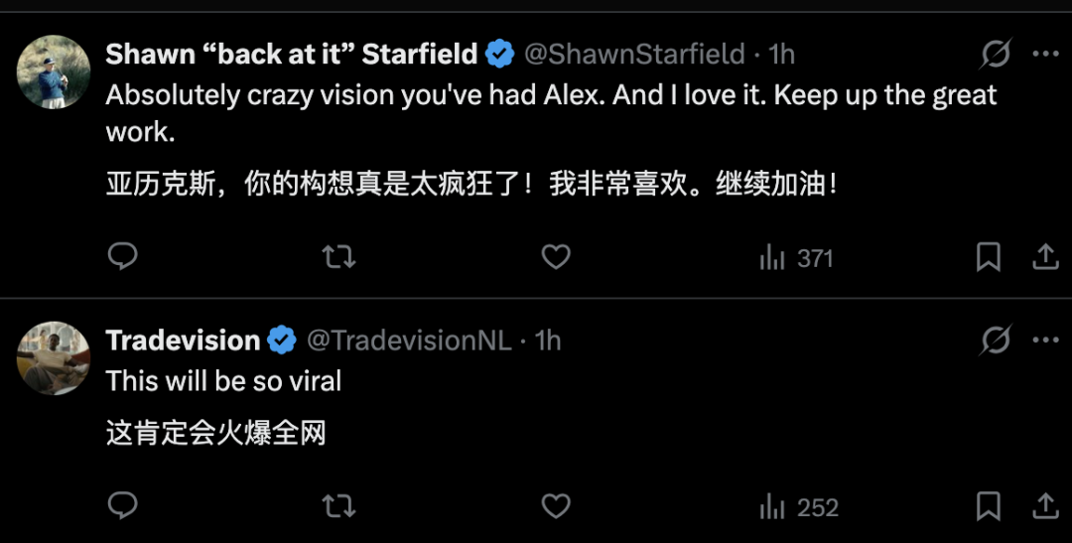
Task: View analytics showing 371 views
Action: tap(796, 258)
